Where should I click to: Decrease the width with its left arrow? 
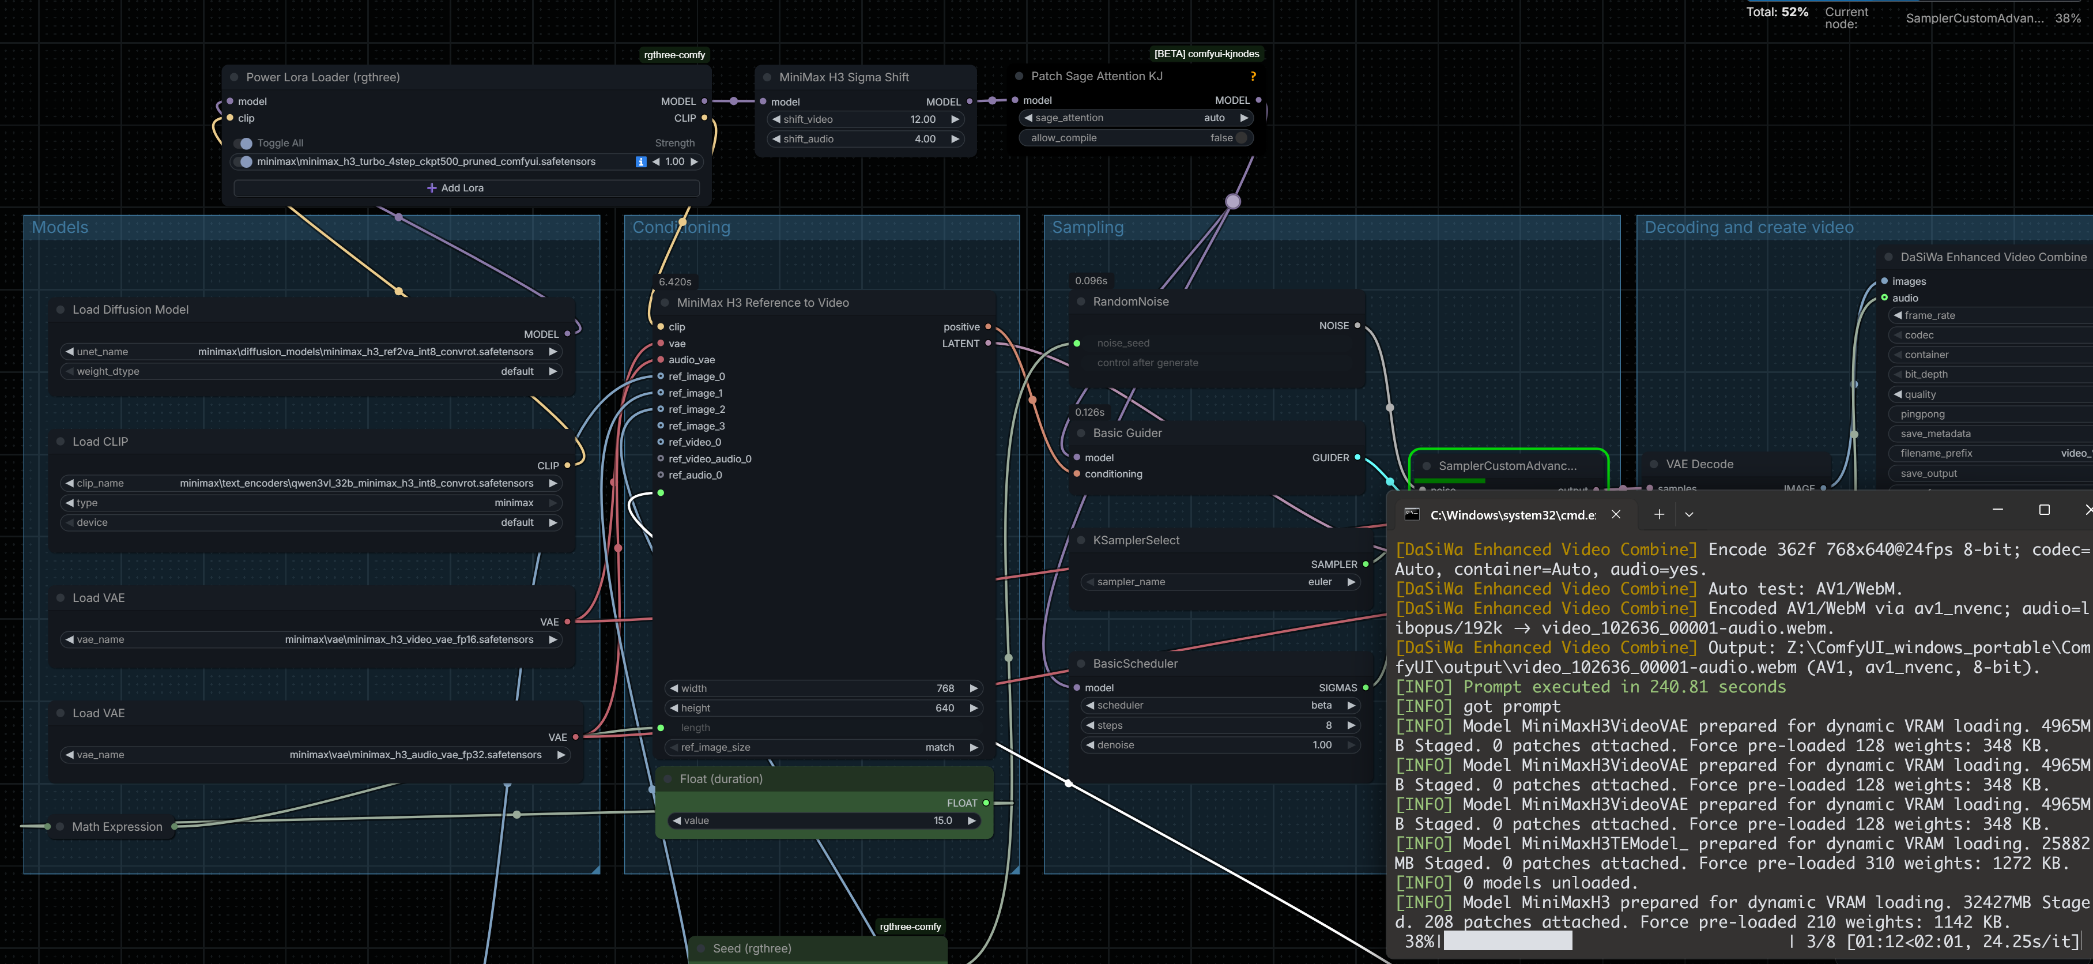click(x=674, y=688)
